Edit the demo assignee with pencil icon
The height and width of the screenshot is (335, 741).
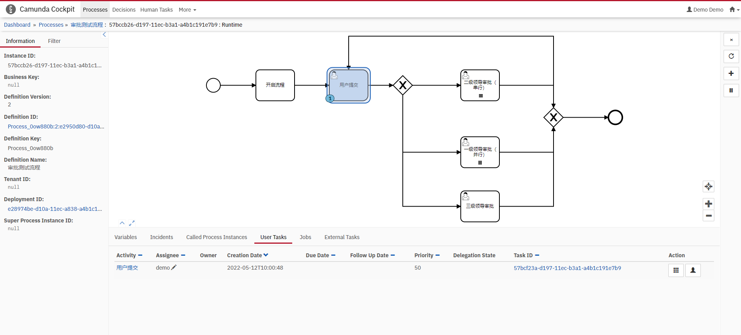(x=174, y=267)
